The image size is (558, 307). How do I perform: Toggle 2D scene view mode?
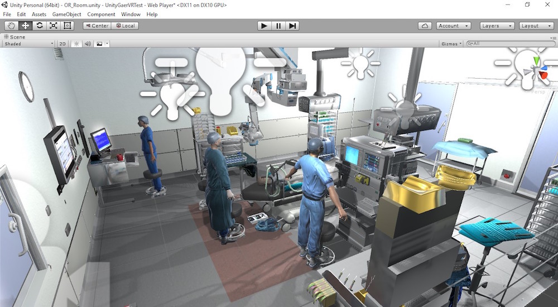62,44
